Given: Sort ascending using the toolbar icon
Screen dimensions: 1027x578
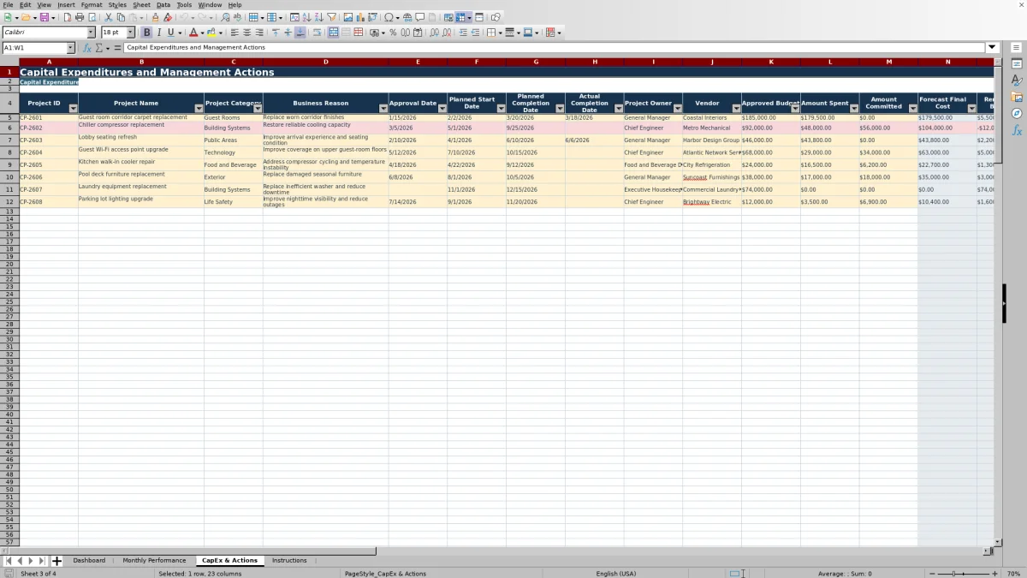Looking at the screenshot, I should pyautogui.click(x=306, y=17).
